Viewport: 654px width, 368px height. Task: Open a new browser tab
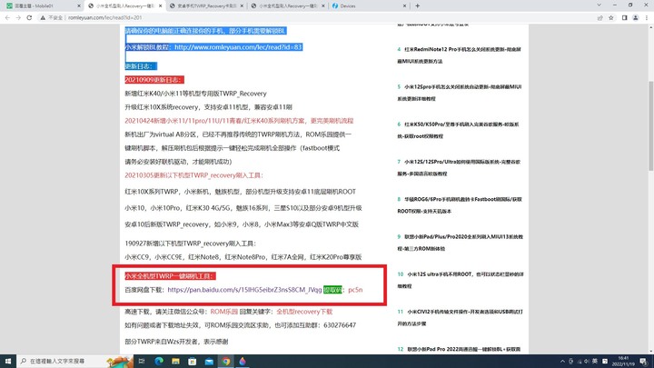[418, 5]
